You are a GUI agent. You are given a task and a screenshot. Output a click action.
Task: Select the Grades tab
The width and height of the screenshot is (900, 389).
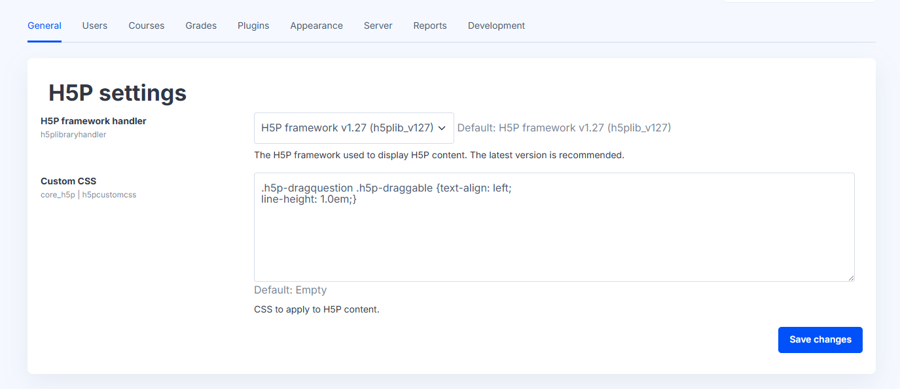(201, 25)
